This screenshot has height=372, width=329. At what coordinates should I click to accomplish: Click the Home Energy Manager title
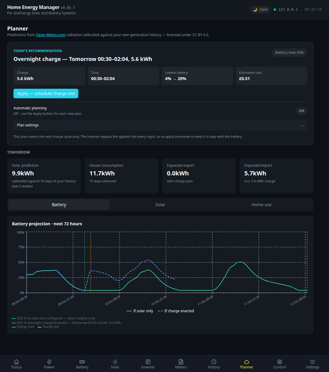(x=33, y=7)
